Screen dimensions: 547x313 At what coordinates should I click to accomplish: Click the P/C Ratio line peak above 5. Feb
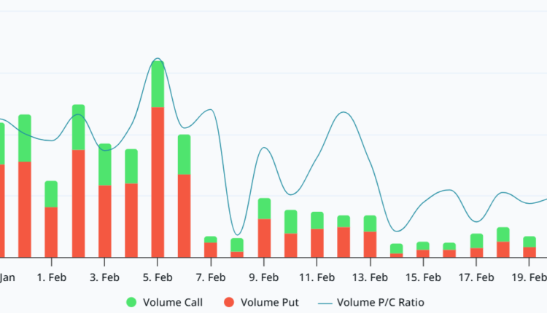[157, 60]
